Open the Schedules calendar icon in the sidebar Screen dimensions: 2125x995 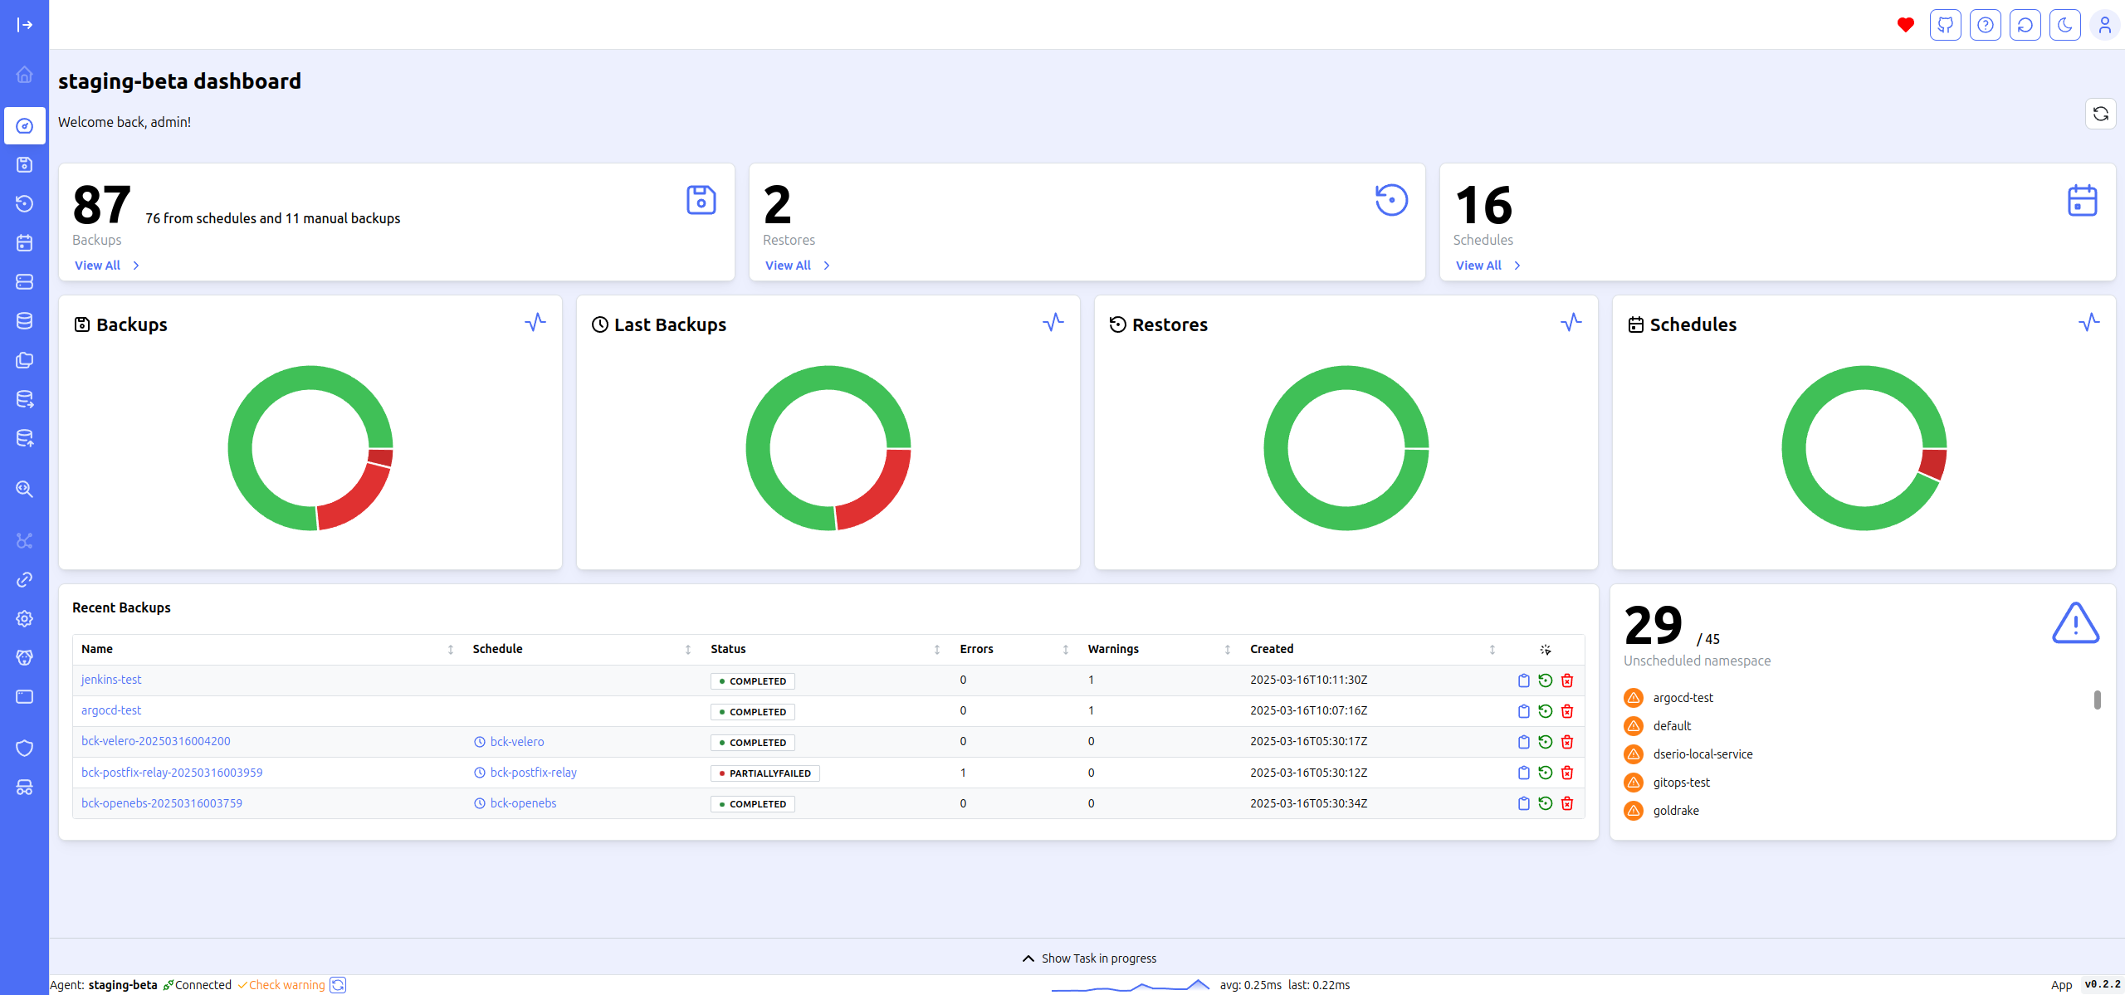point(25,242)
